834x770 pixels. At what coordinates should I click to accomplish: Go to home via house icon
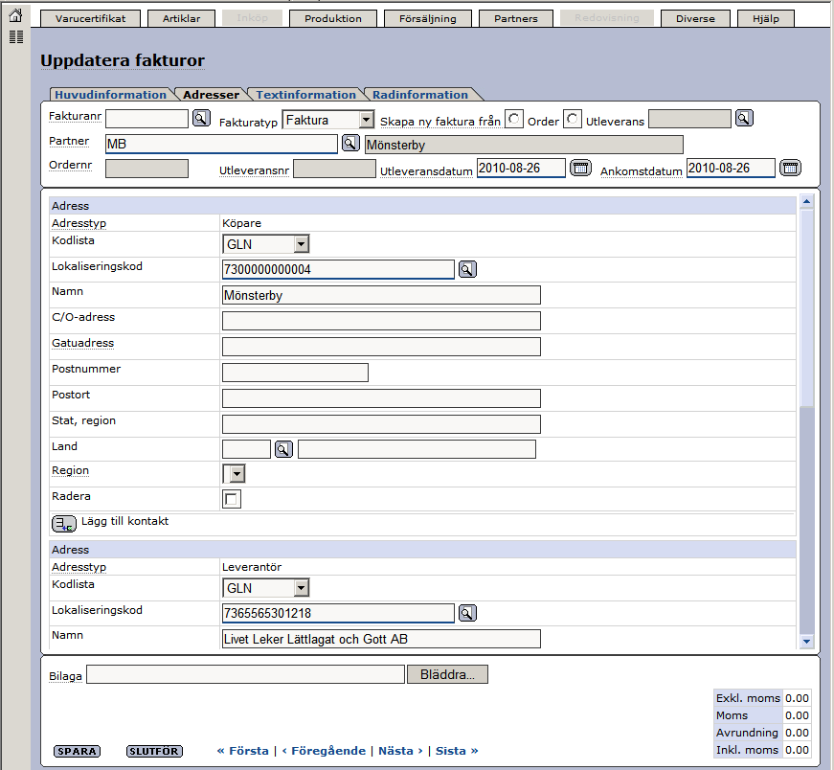16,15
